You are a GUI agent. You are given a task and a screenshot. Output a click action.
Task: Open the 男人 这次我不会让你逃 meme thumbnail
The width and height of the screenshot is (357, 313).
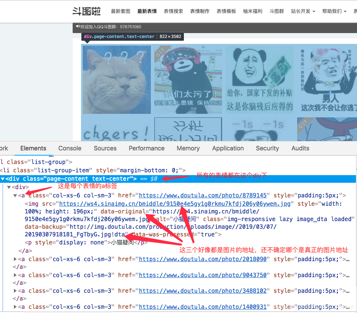tap(327, 80)
